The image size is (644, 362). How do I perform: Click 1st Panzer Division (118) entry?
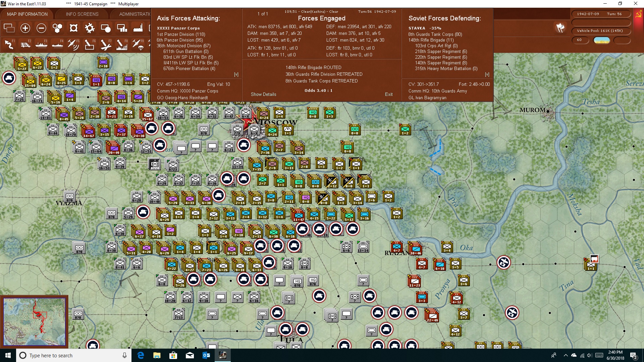(x=181, y=34)
